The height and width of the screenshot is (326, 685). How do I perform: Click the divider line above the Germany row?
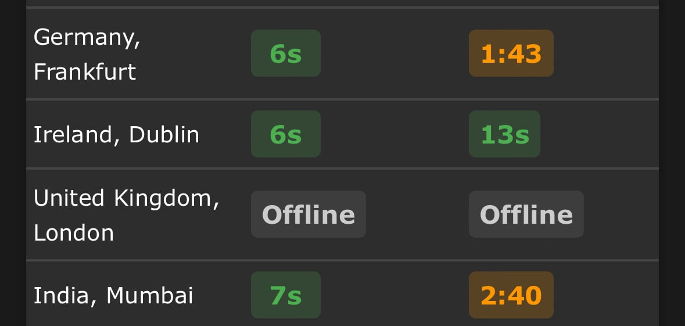[343, 8]
